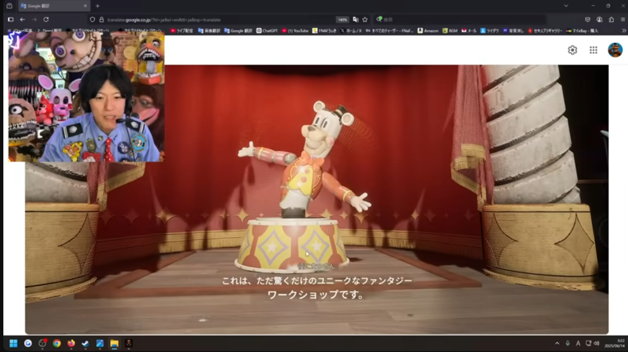Viewport: 628px width, 352px height.
Task: Open the extensions puzzle icon
Action: coord(611,20)
